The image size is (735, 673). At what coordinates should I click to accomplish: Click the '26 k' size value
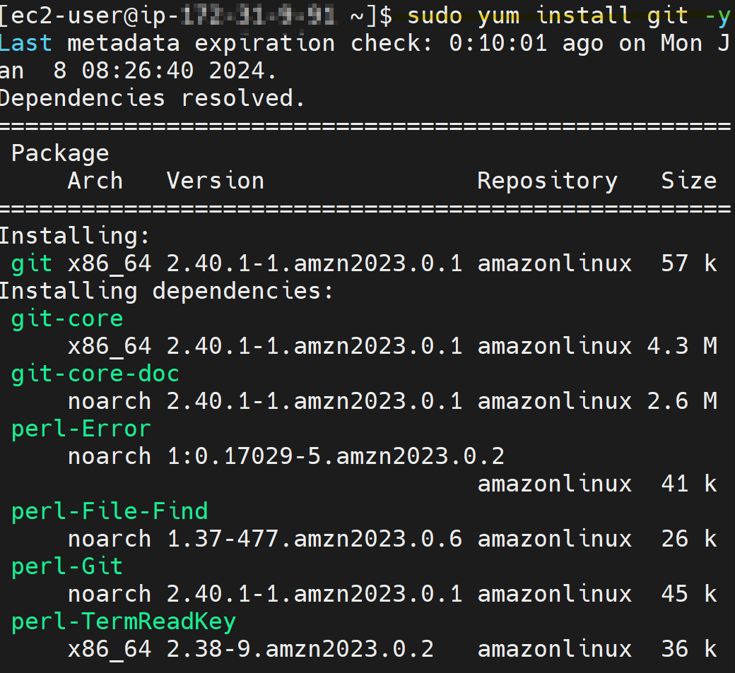point(689,539)
